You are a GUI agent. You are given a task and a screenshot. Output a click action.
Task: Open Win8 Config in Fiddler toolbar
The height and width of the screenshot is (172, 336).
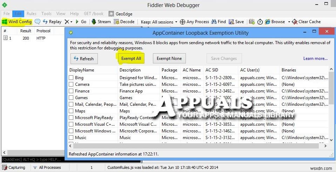[x=17, y=22]
